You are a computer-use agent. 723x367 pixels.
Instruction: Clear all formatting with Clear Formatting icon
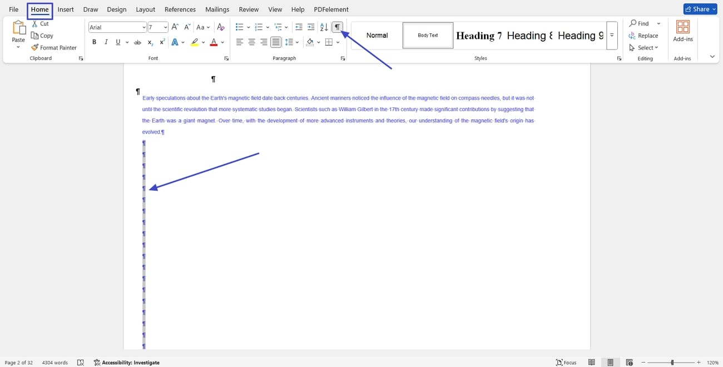coord(221,26)
